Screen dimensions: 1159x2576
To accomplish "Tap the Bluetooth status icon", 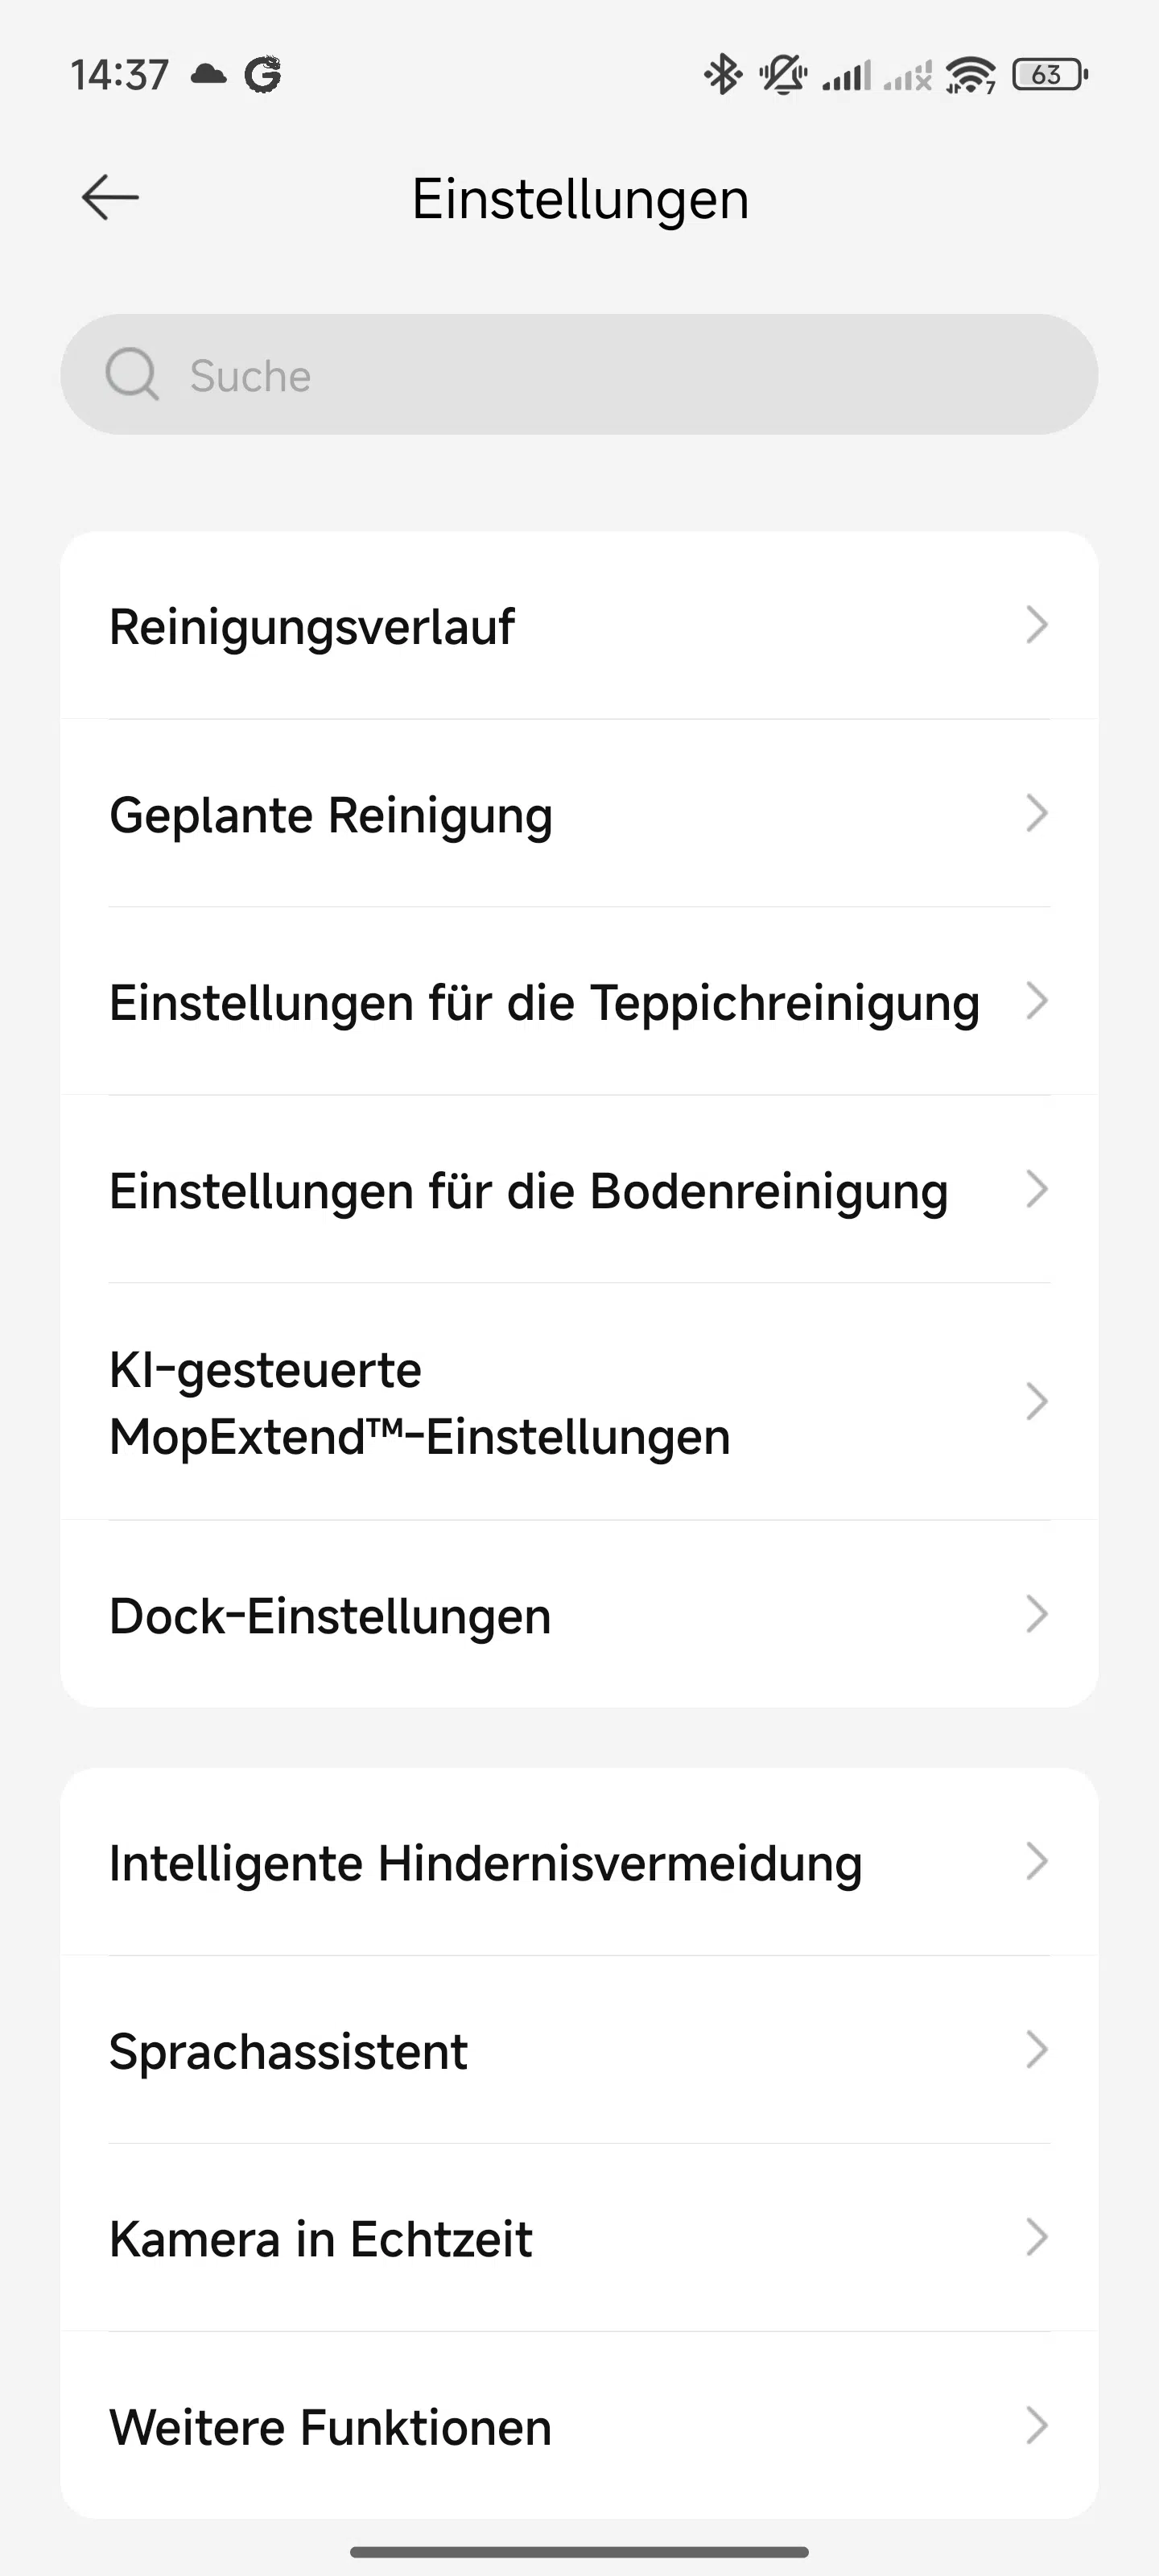I will [x=722, y=74].
